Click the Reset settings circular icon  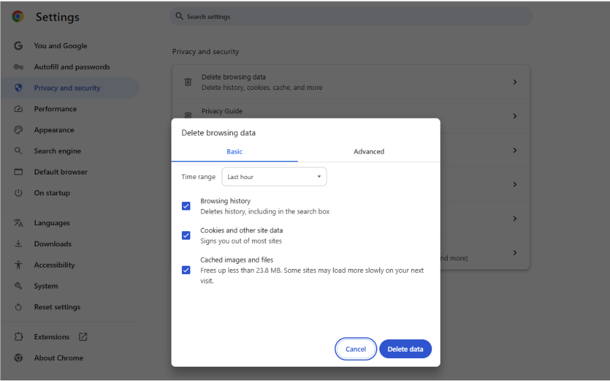(x=18, y=307)
